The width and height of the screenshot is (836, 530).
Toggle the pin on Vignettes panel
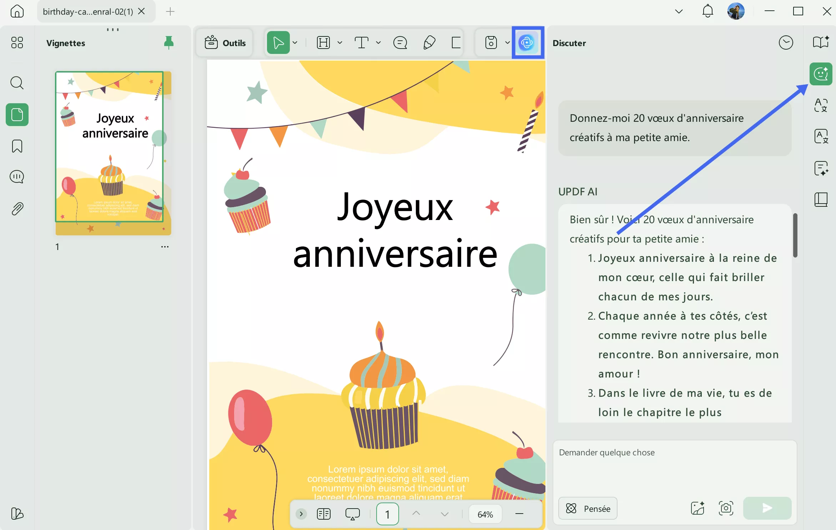click(168, 43)
